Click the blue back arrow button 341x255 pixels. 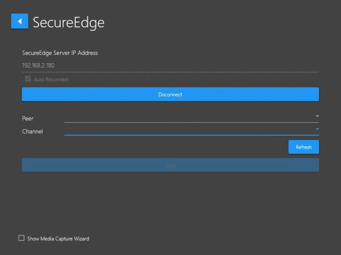tap(20, 21)
